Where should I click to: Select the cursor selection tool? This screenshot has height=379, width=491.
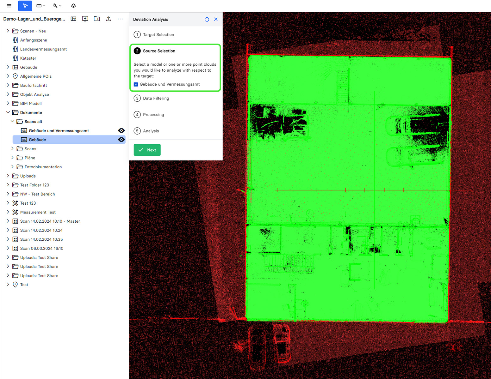point(25,6)
